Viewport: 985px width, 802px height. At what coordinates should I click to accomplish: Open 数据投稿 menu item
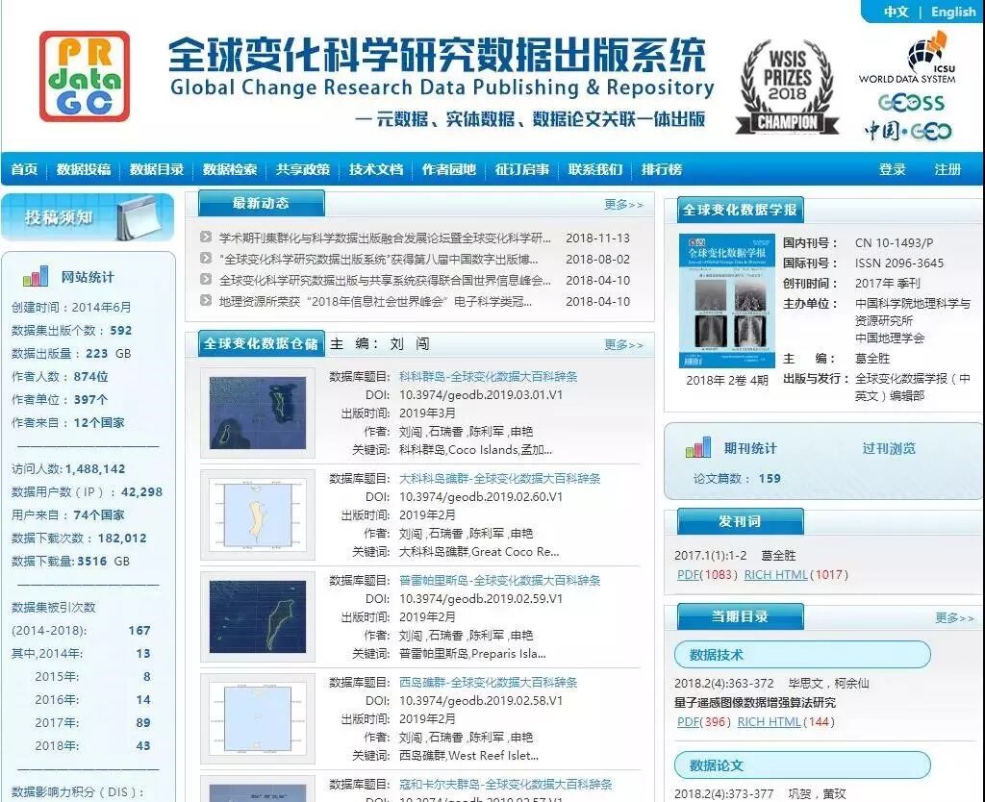(84, 169)
